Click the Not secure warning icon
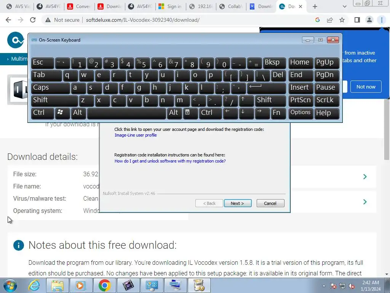The height and width of the screenshot is (293, 390). (48, 20)
